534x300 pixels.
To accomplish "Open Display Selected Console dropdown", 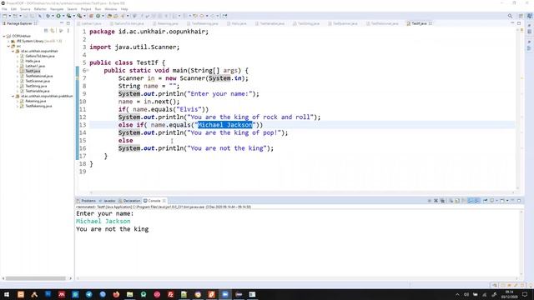I will click(497, 201).
